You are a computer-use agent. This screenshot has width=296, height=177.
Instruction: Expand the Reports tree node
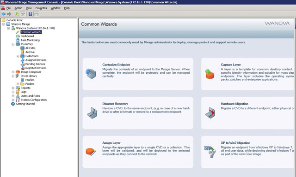tap(13, 88)
